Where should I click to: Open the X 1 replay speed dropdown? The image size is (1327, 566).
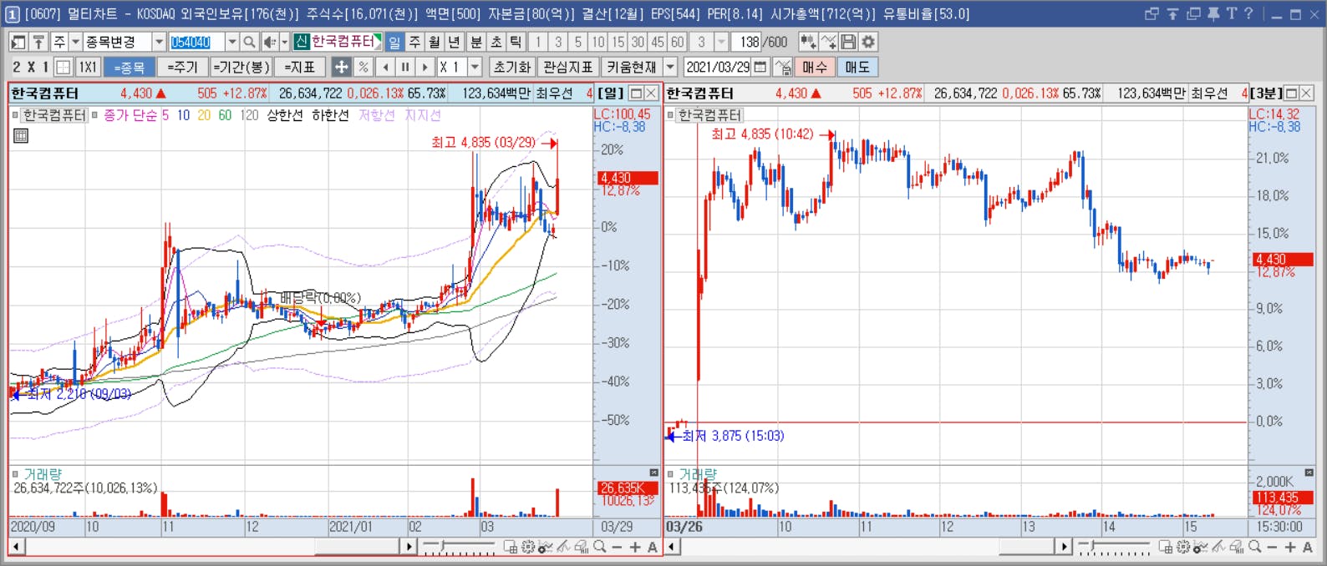coord(475,67)
